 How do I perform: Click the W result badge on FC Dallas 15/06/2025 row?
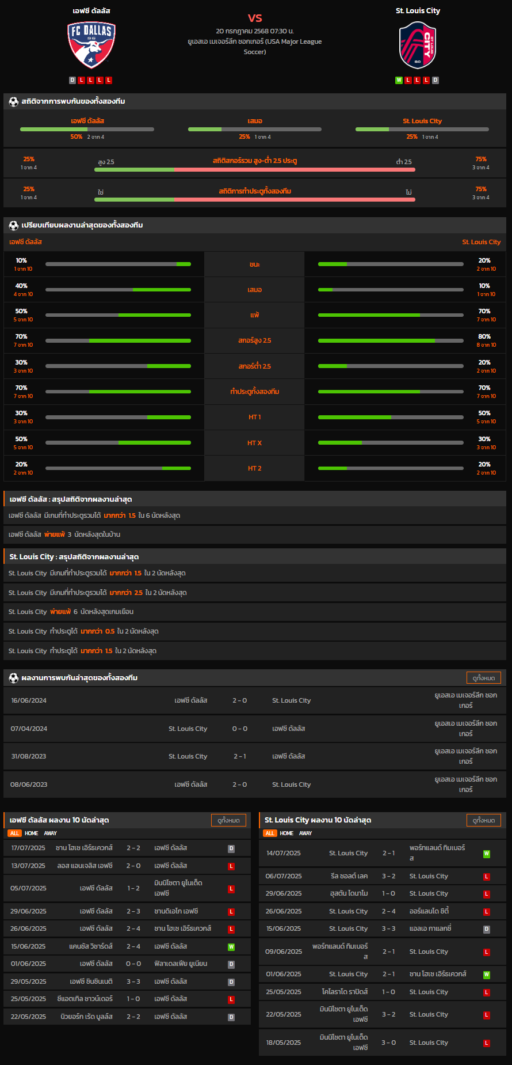[231, 947]
